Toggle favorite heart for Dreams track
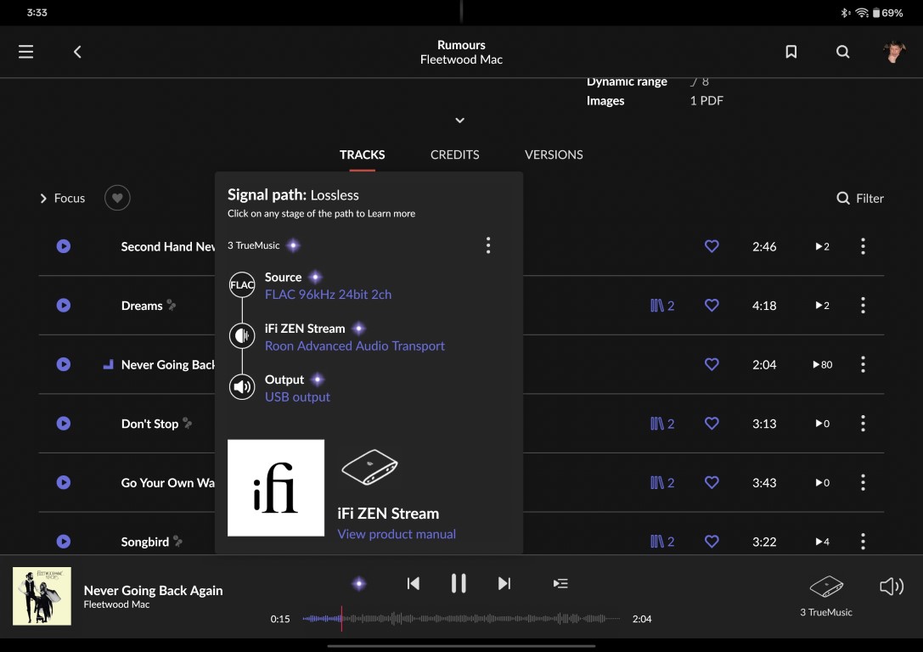Screen dimensions: 923x652 pos(712,306)
